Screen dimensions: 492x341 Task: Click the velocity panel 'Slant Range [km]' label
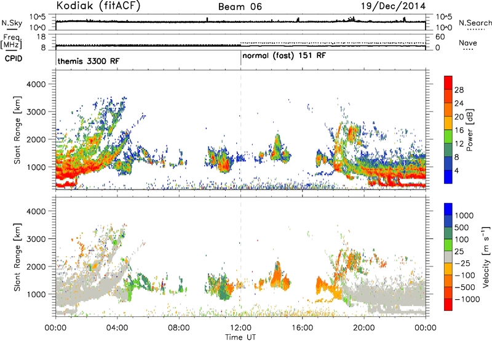tap(17, 257)
